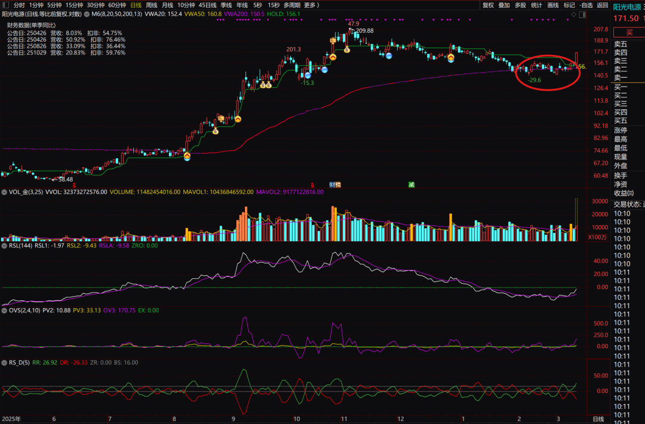
Task: Select the 年线 yearly period
Action: [242, 5]
